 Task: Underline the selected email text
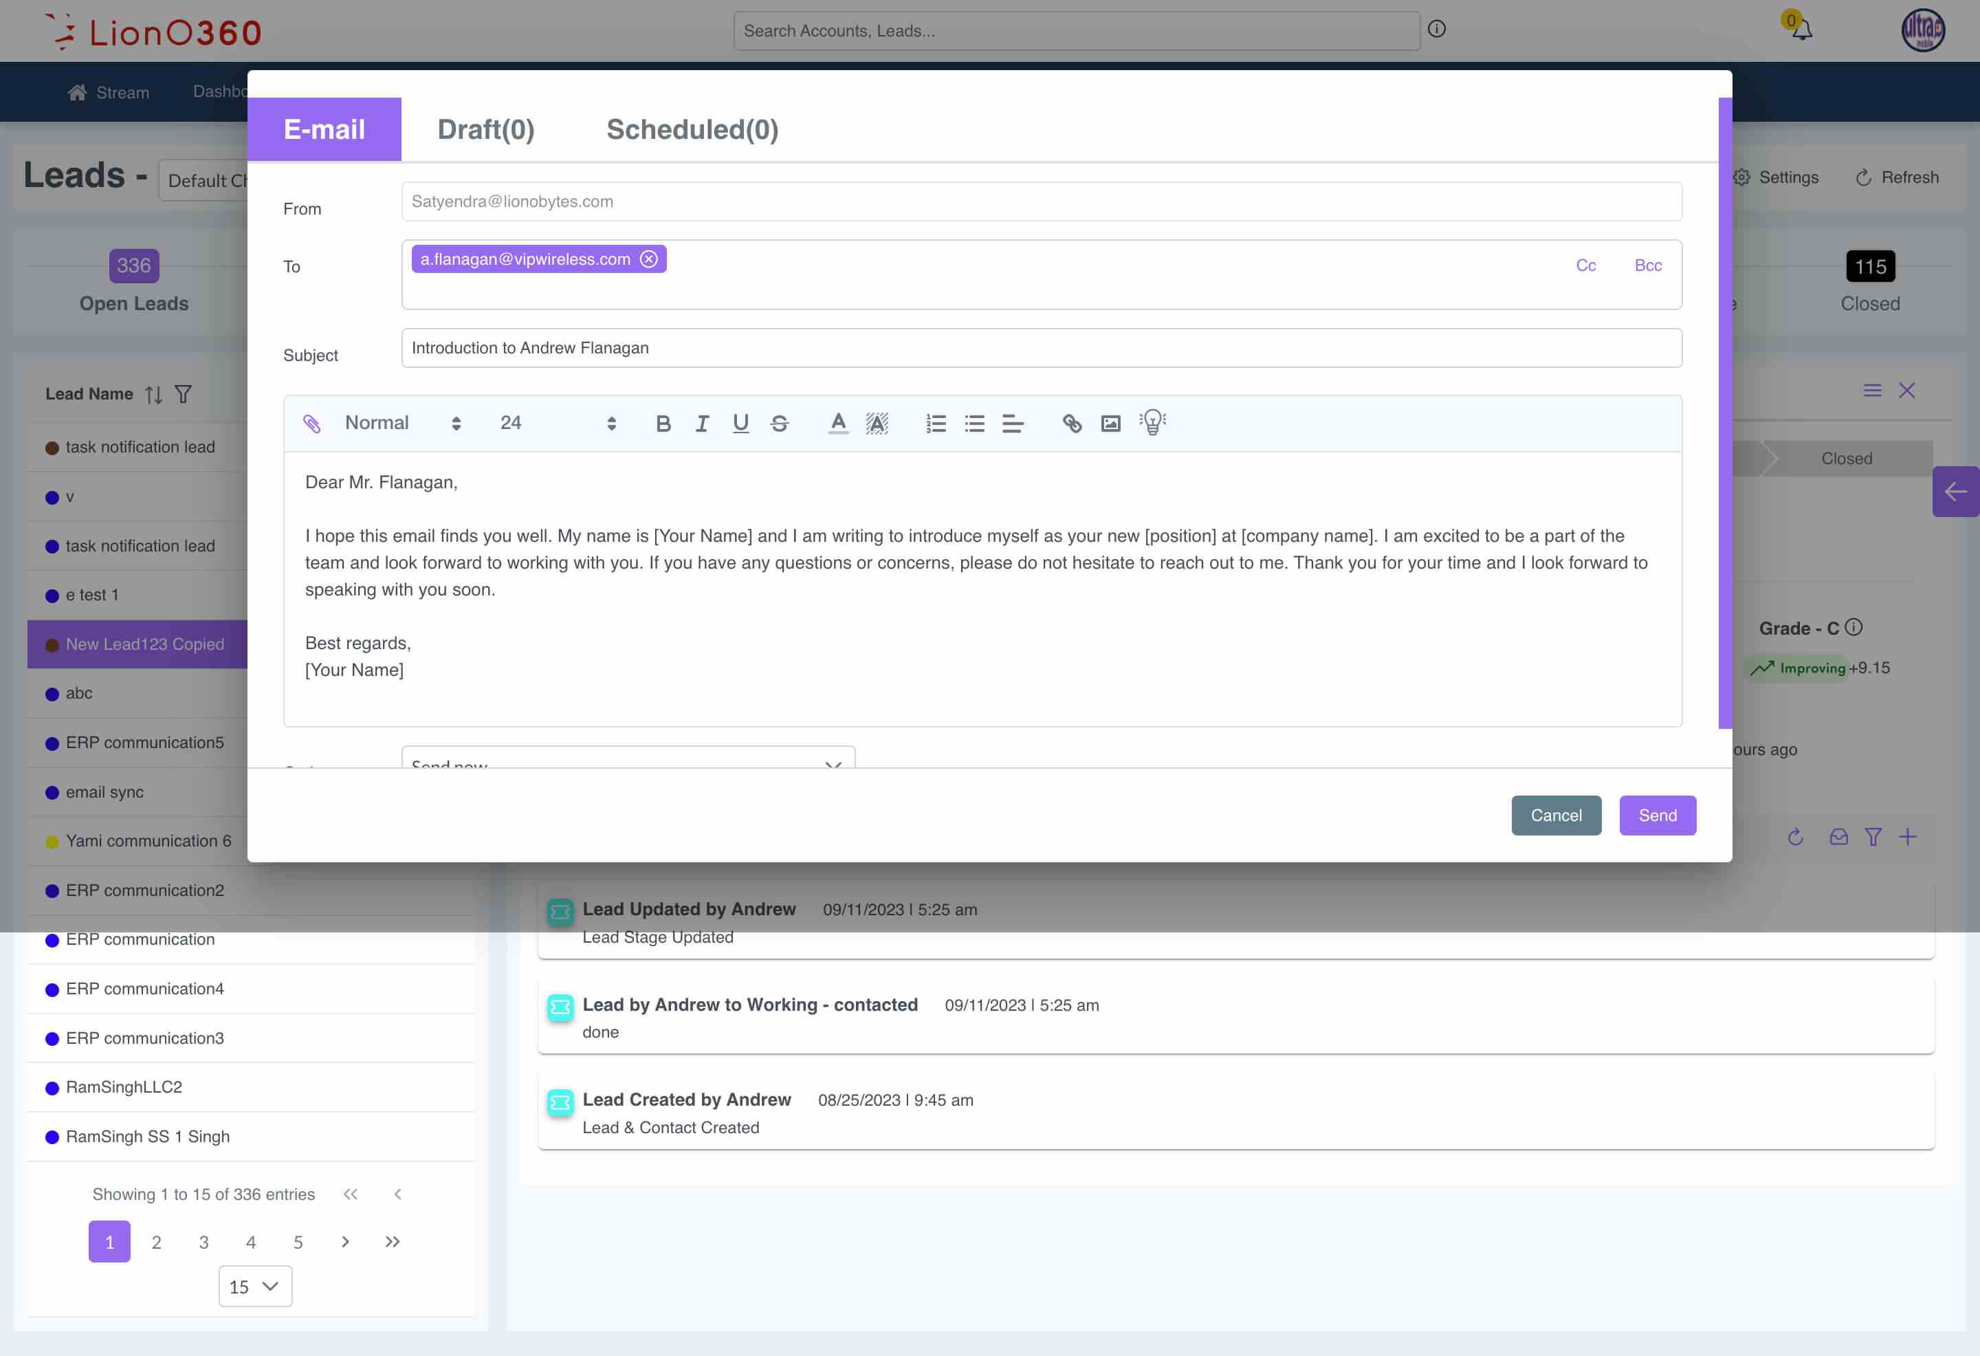point(740,423)
